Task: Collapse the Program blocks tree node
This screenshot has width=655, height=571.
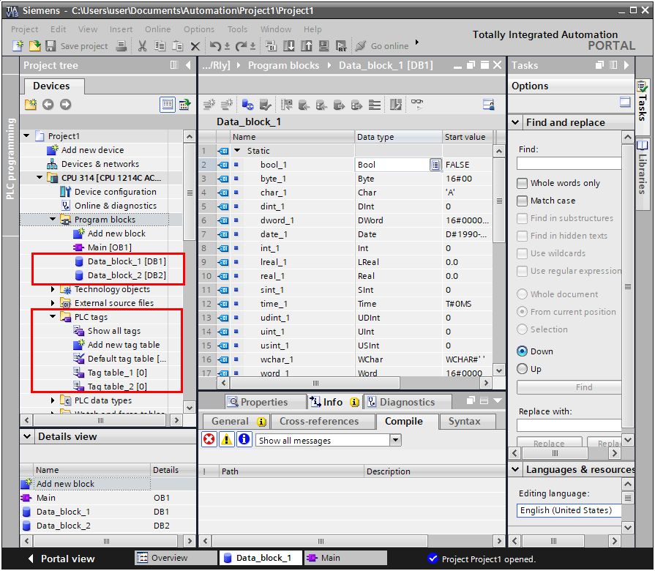Action: pos(53,220)
